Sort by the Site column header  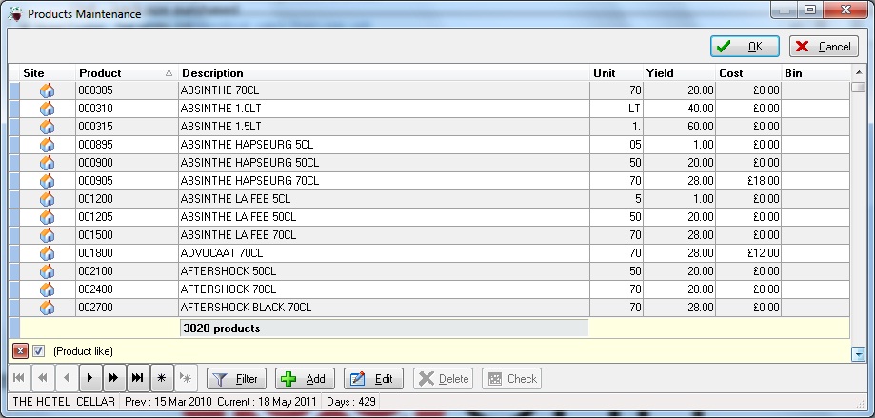(48, 73)
